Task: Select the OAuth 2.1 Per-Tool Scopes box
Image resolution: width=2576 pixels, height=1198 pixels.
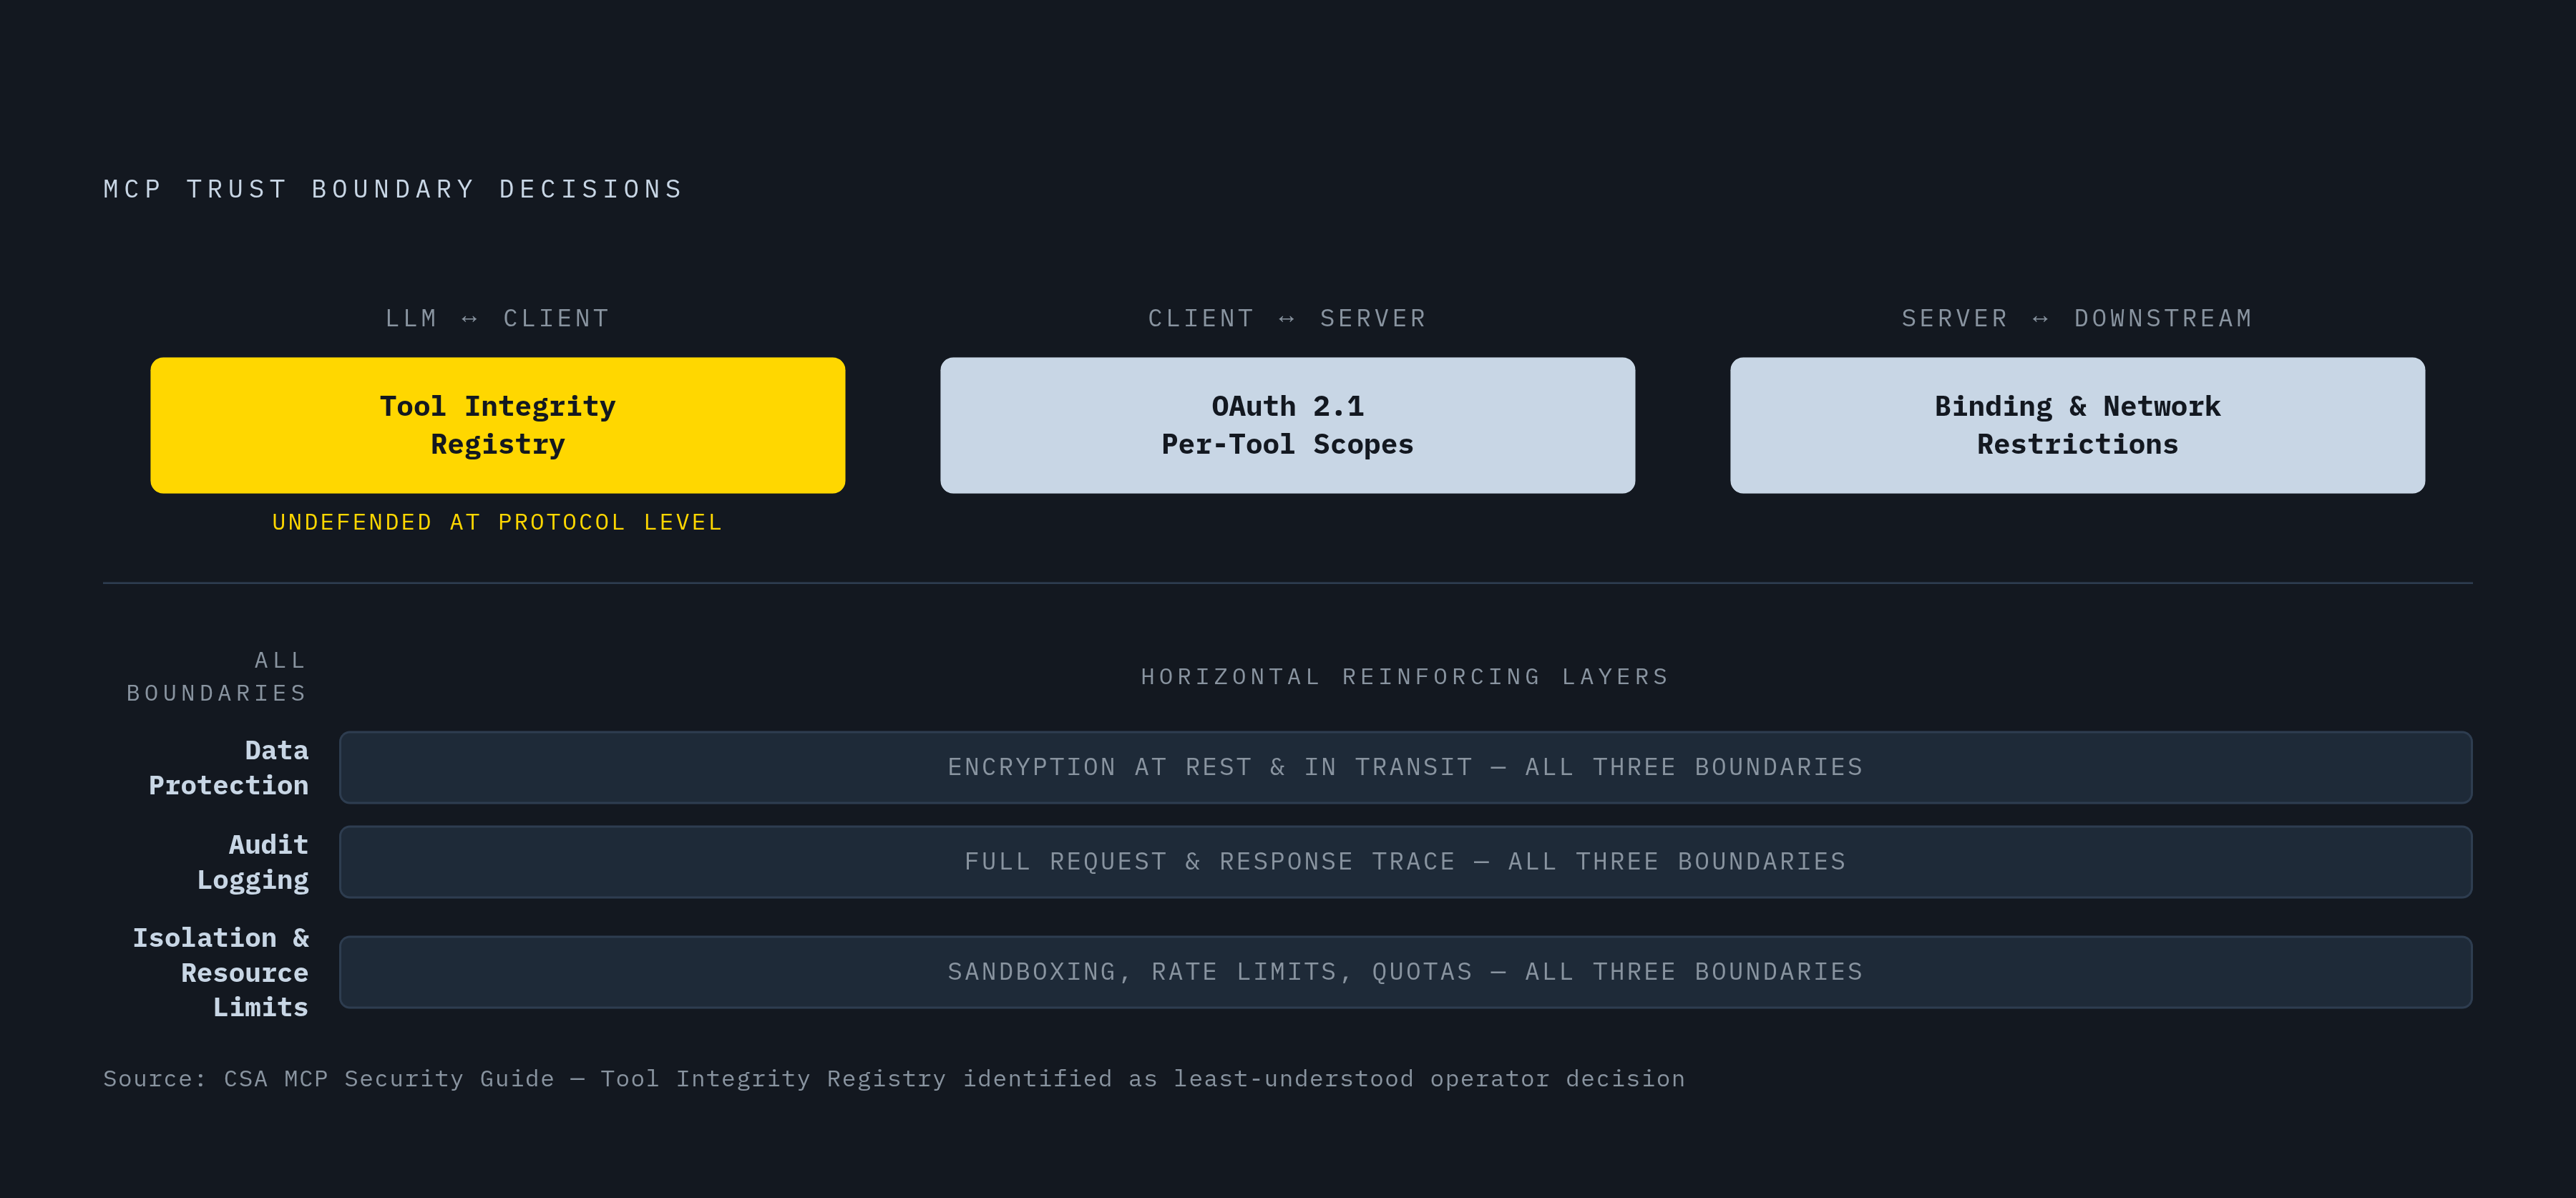Action: point(1287,425)
